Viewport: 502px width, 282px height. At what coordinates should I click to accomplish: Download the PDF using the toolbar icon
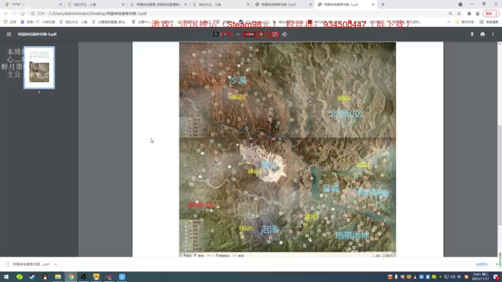tap(472, 34)
